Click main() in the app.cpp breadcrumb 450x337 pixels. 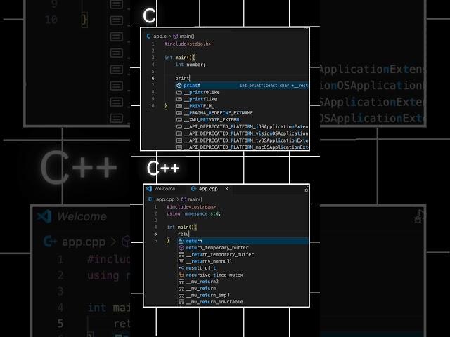click(195, 199)
